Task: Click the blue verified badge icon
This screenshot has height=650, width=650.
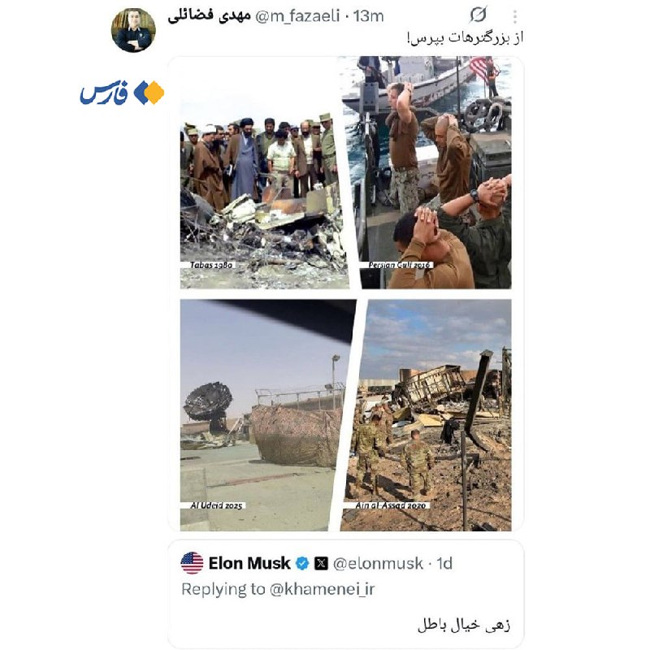Action: [302, 563]
